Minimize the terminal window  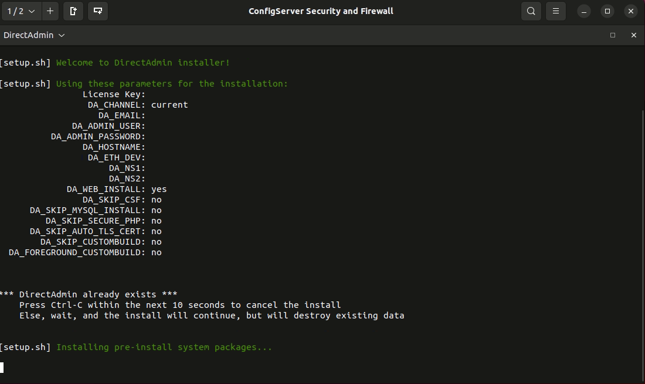coord(583,11)
